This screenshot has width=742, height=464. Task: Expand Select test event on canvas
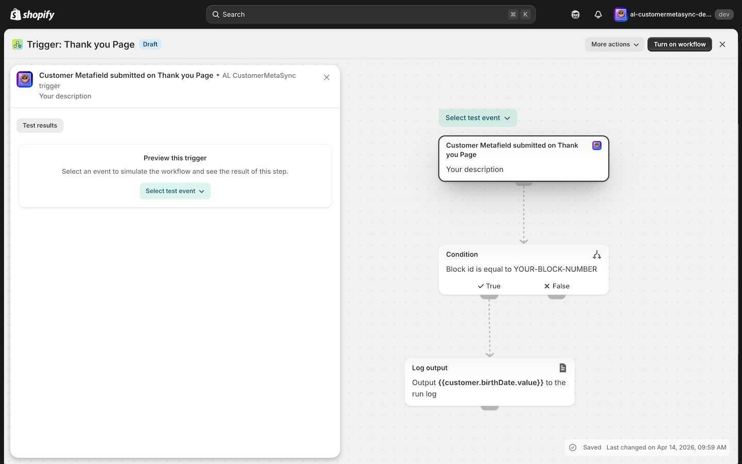478,118
